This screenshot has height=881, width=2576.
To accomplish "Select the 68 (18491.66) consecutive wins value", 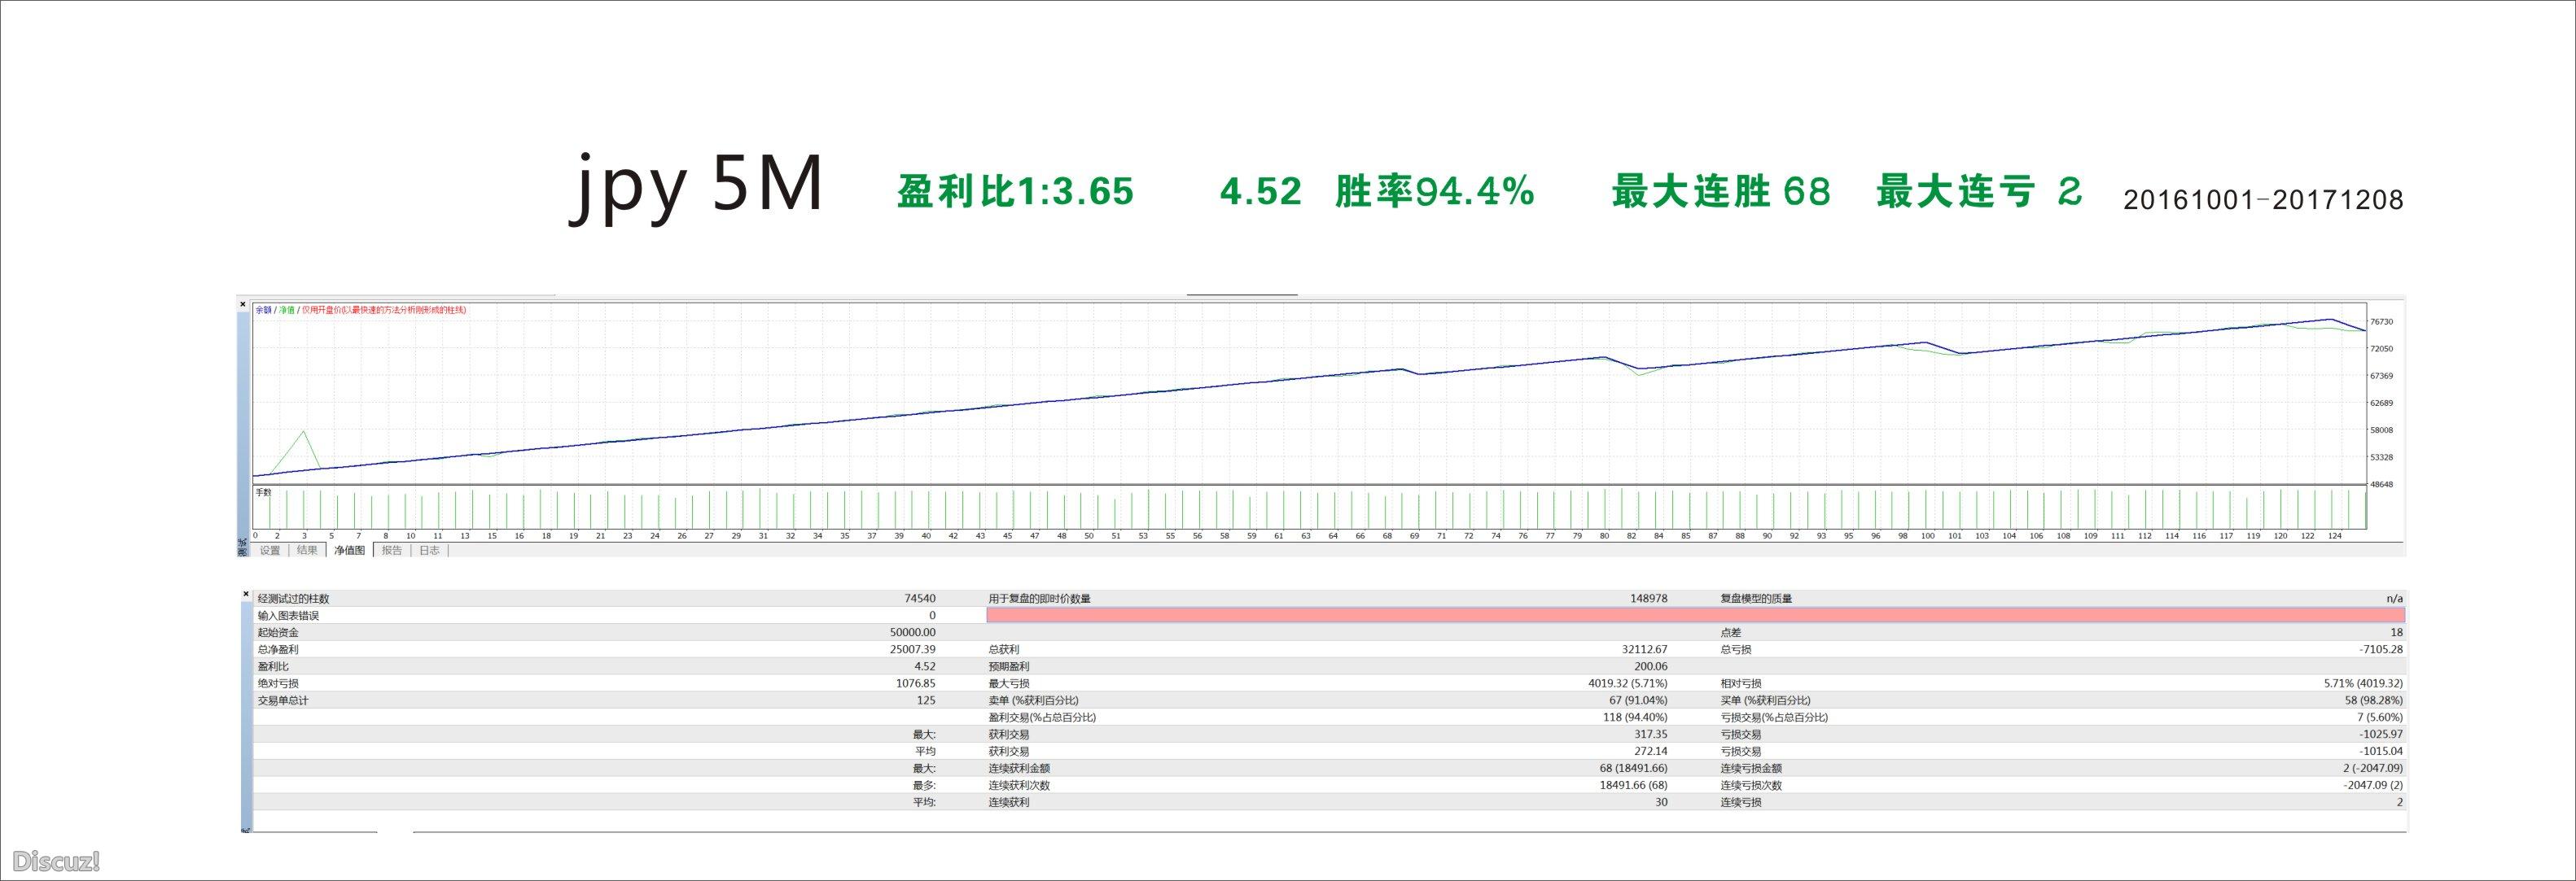I will pos(1634,768).
